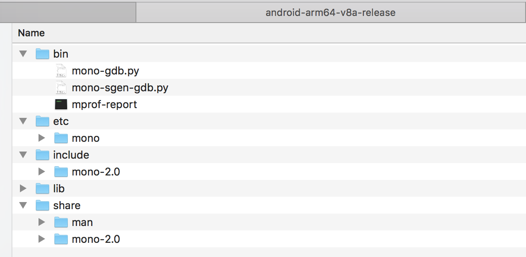Click the bin folder icon
Viewport: 526px width, 257px height.
[x=43, y=54]
